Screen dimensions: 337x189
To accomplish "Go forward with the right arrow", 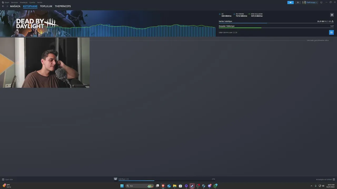I will pos(7,6).
